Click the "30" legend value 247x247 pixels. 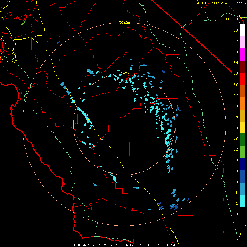[x=236, y=128]
